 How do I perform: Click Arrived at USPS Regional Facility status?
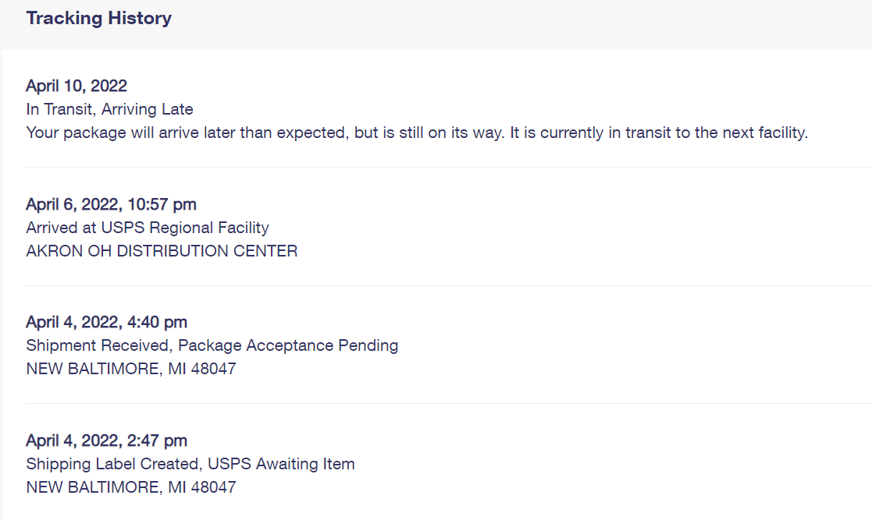(148, 228)
